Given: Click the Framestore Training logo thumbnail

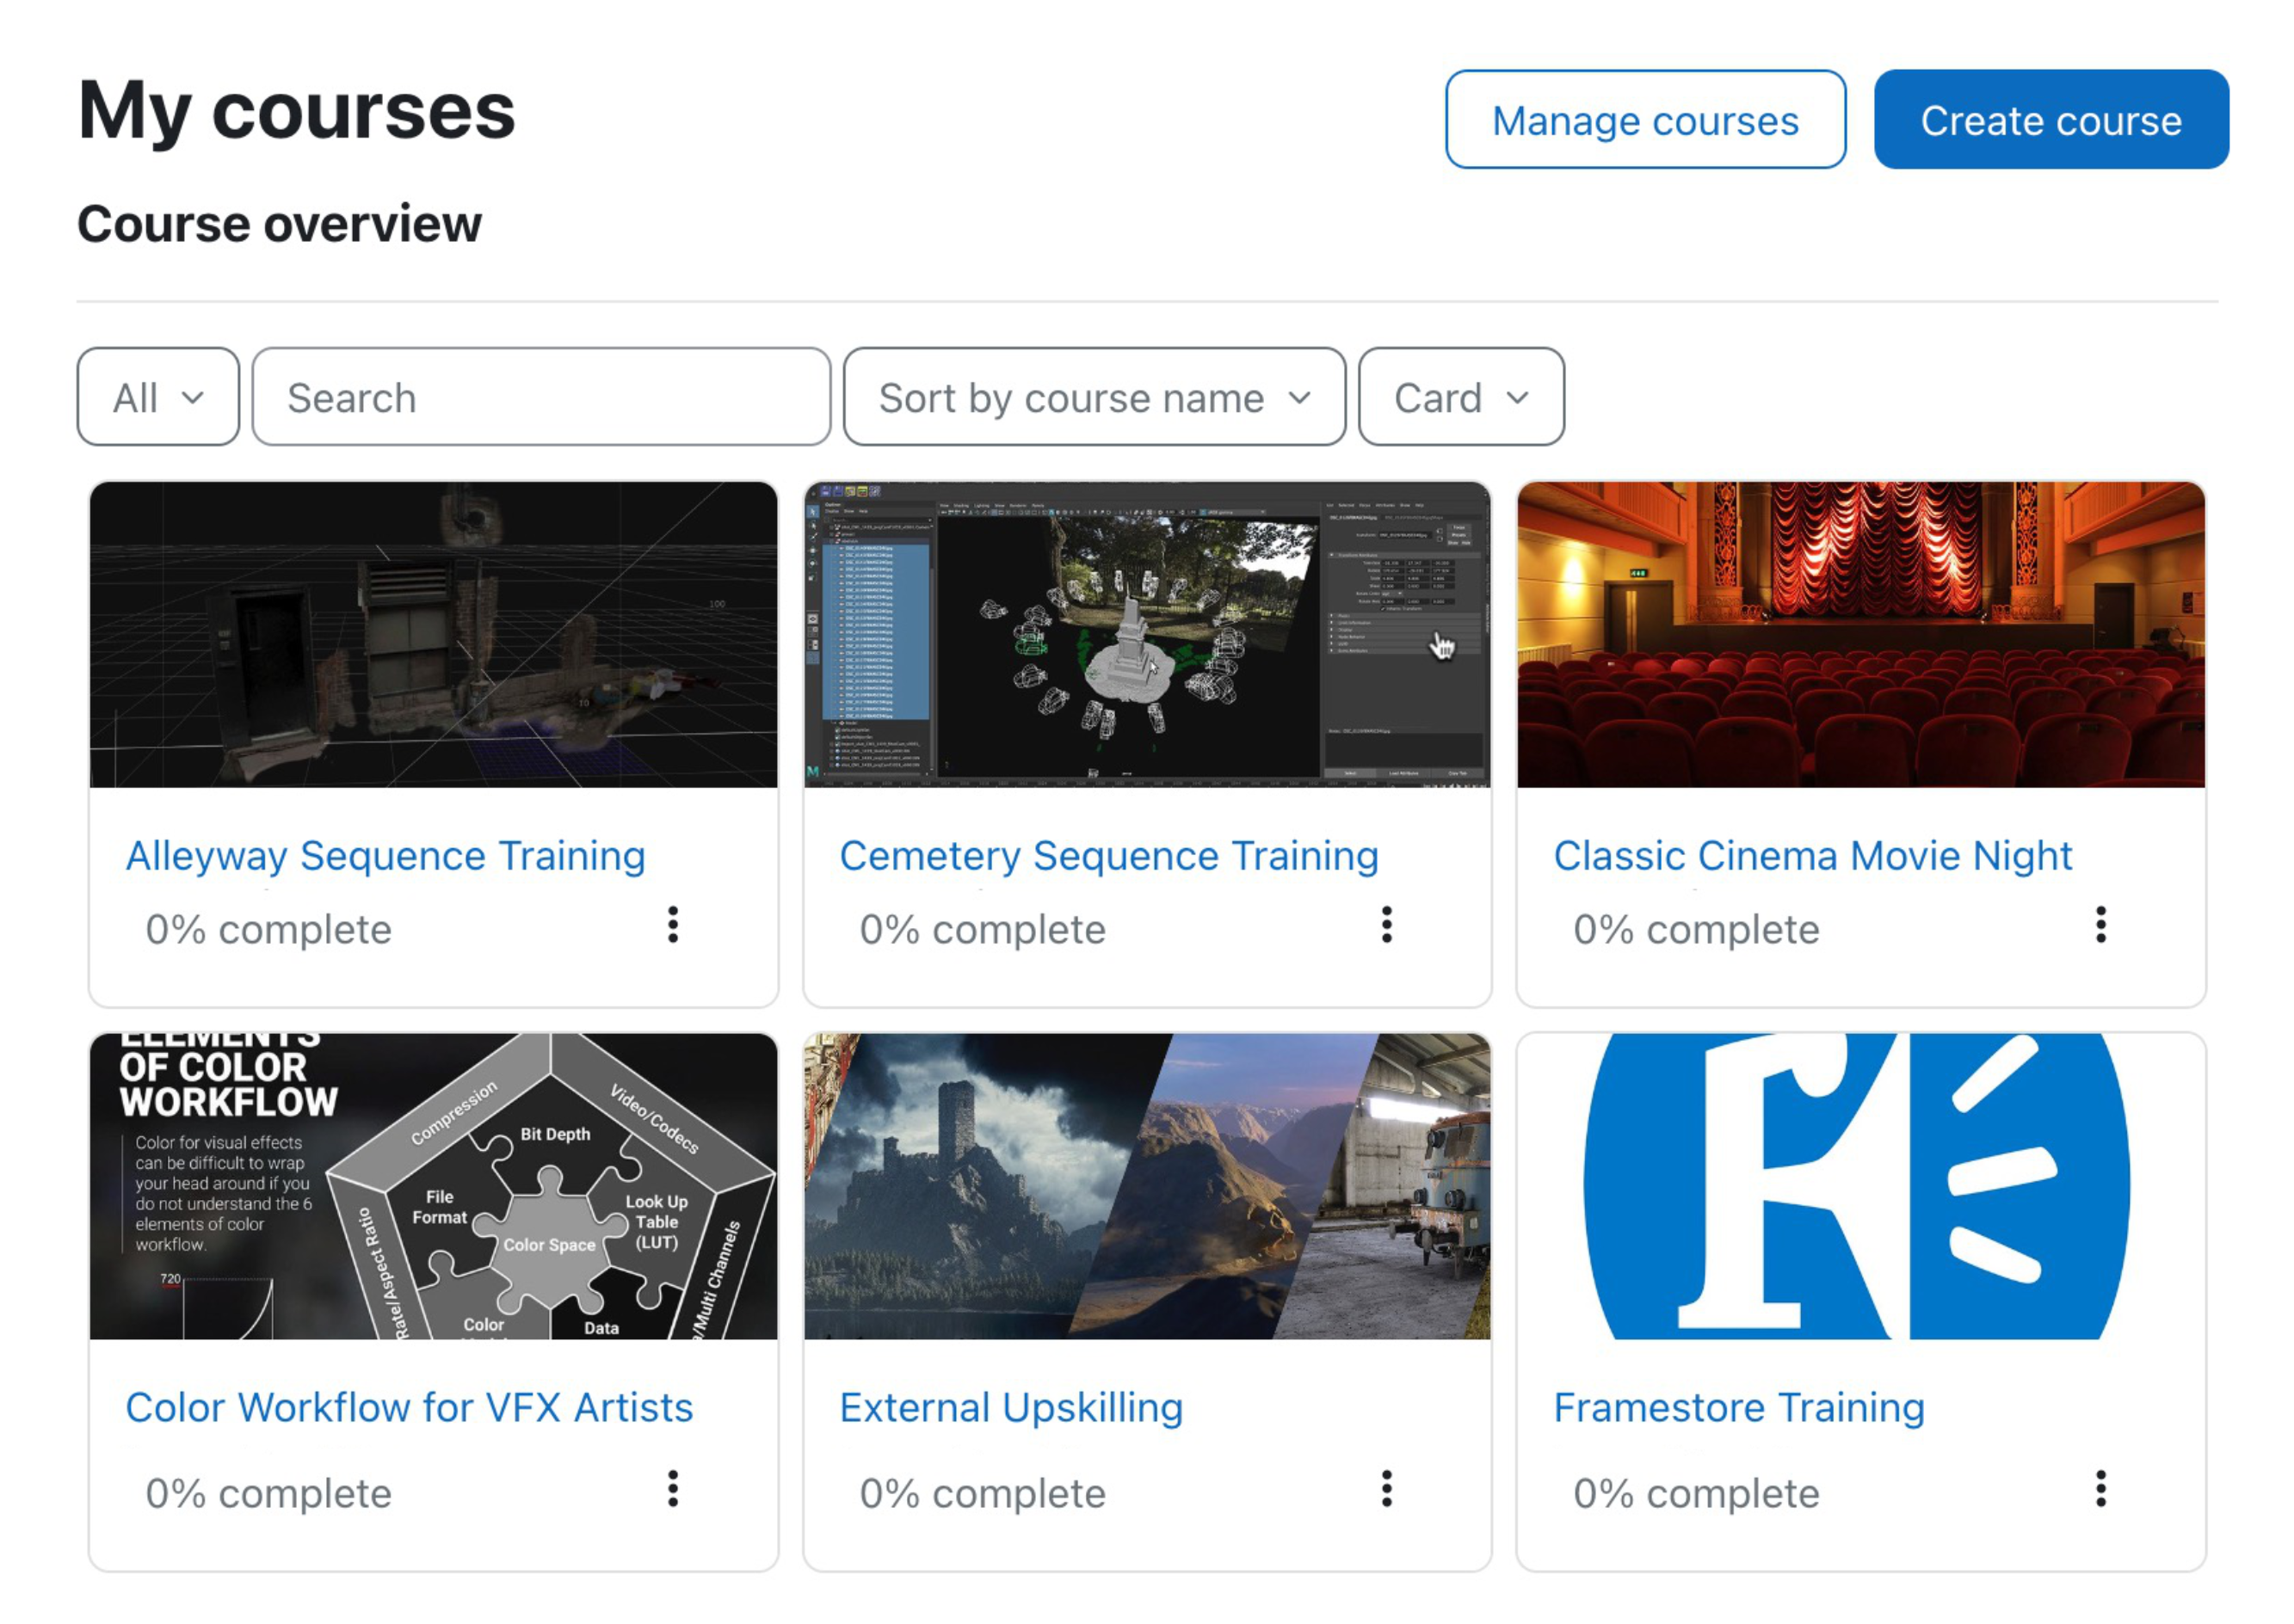Looking at the screenshot, I should [x=1859, y=1186].
